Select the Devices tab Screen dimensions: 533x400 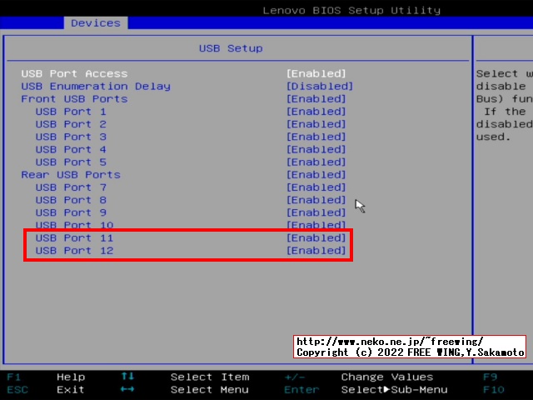[x=95, y=22]
